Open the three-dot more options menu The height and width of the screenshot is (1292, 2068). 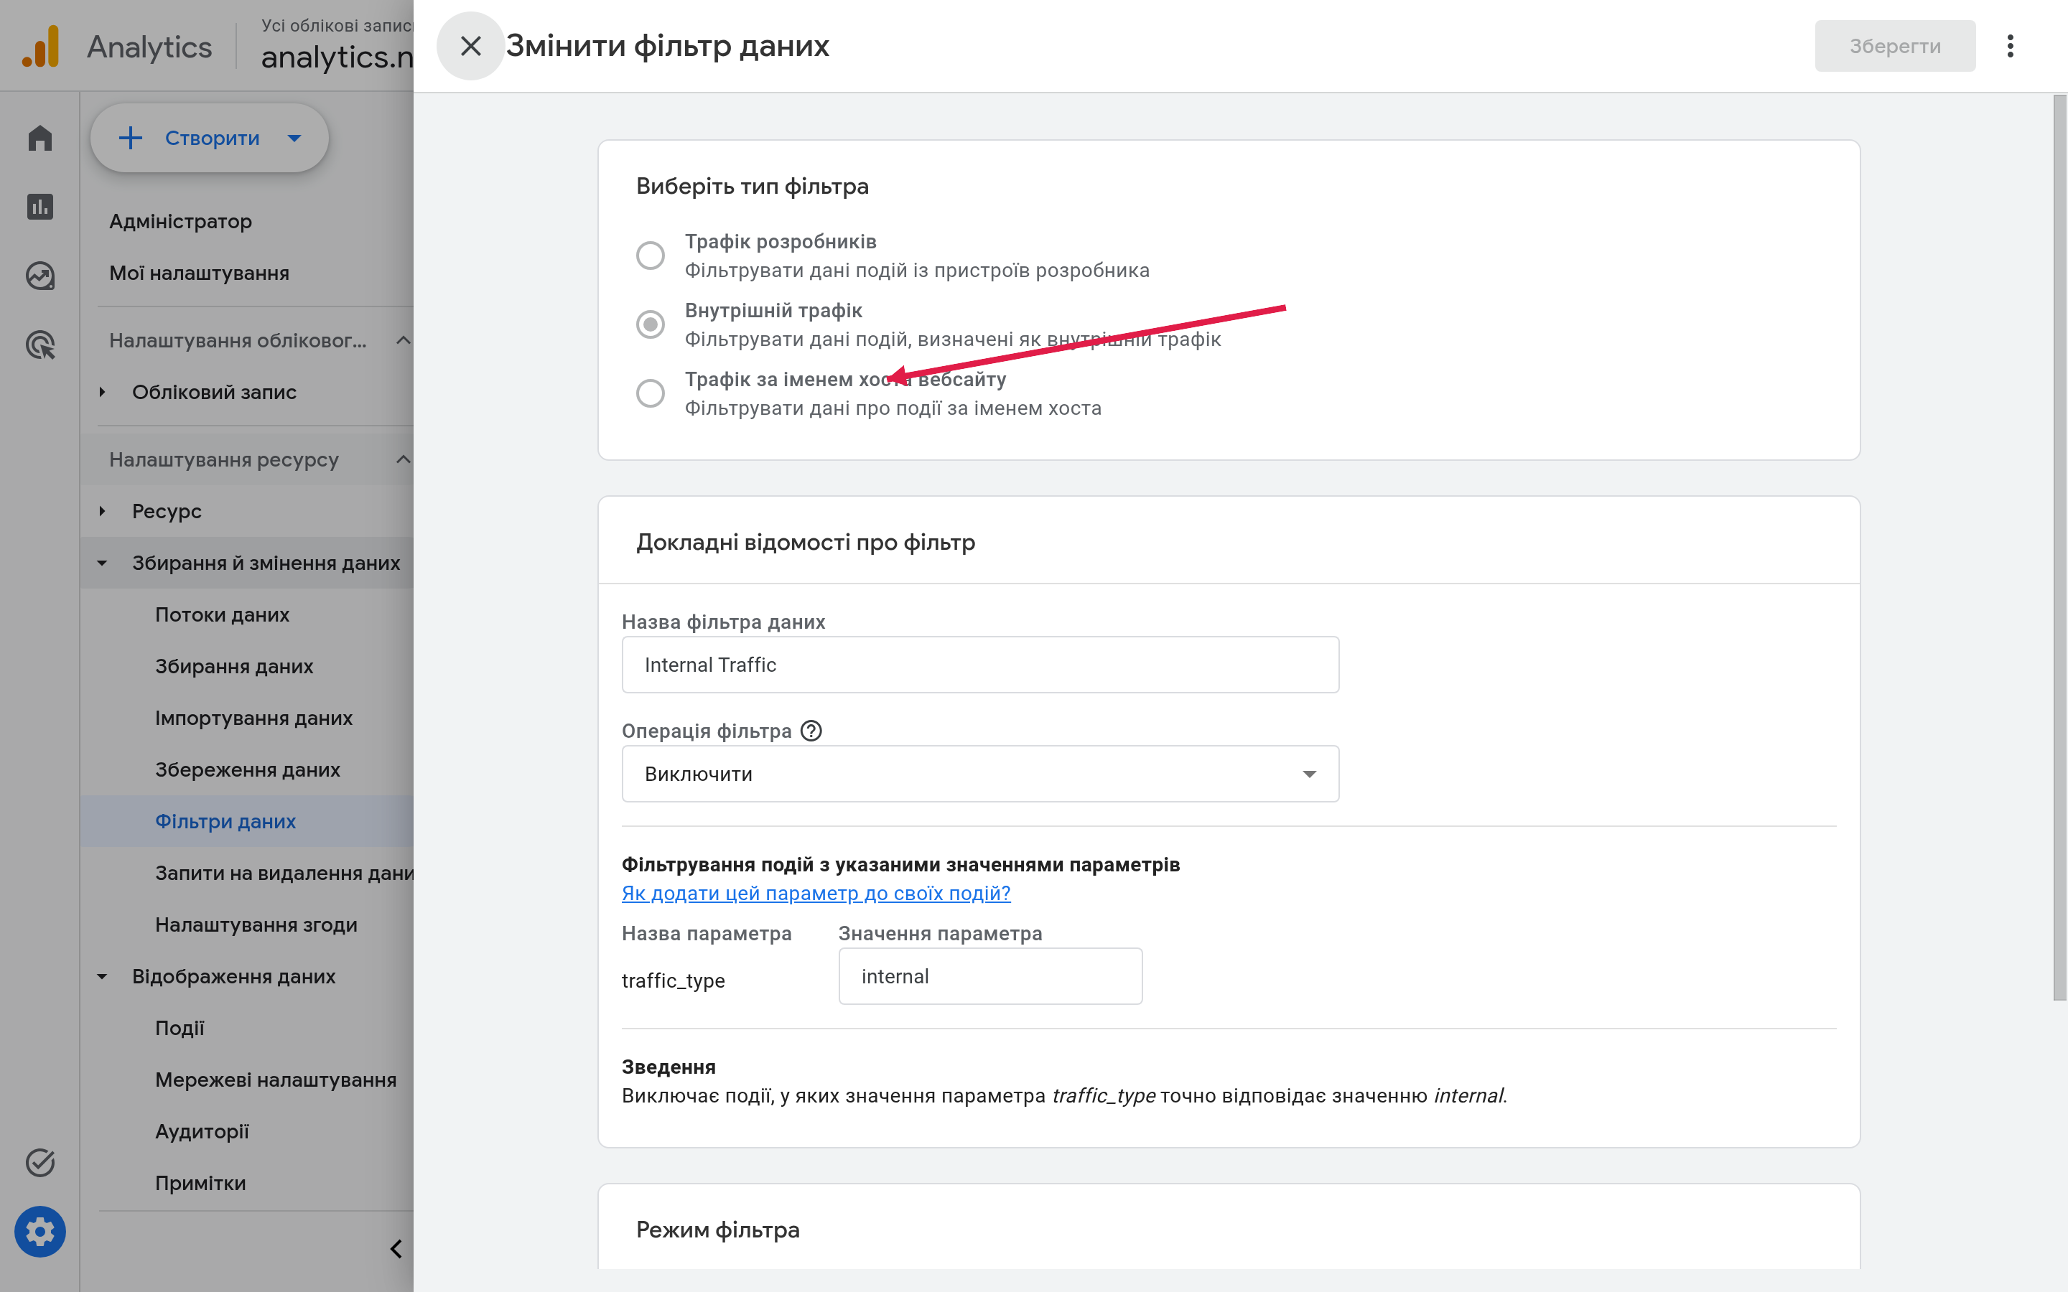coord(2010,46)
